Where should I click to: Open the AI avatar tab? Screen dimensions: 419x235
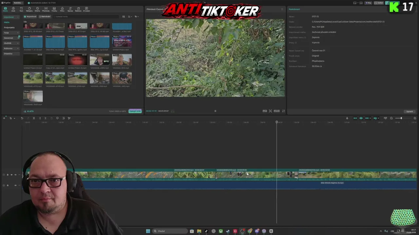(x=86, y=9)
